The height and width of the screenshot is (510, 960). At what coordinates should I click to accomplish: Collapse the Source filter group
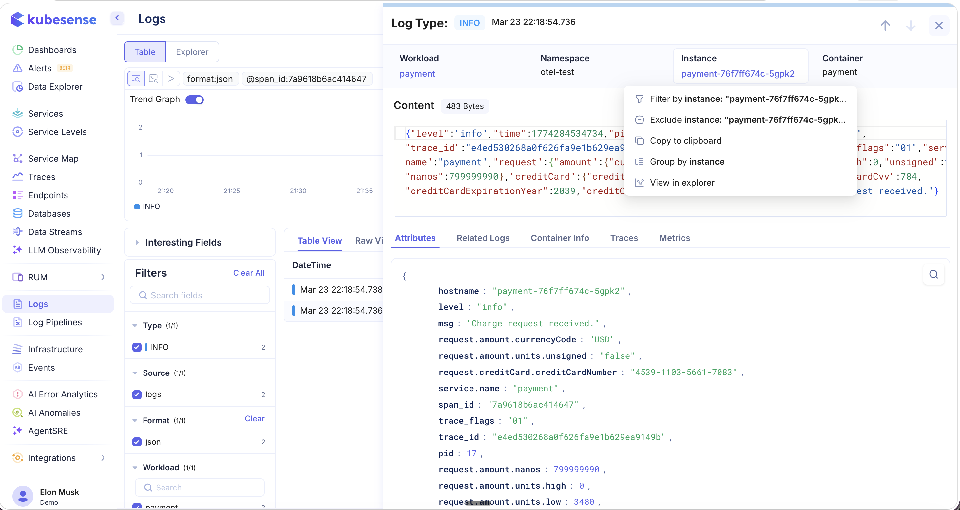tap(135, 373)
